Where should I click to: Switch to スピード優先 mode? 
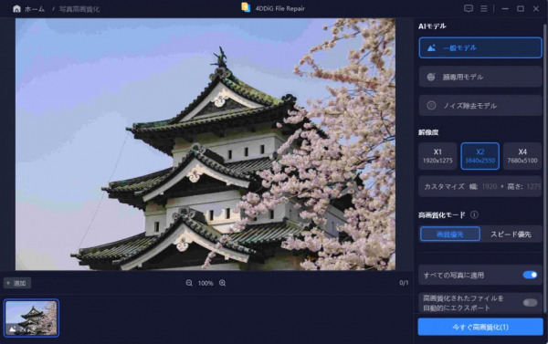pos(511,235)
